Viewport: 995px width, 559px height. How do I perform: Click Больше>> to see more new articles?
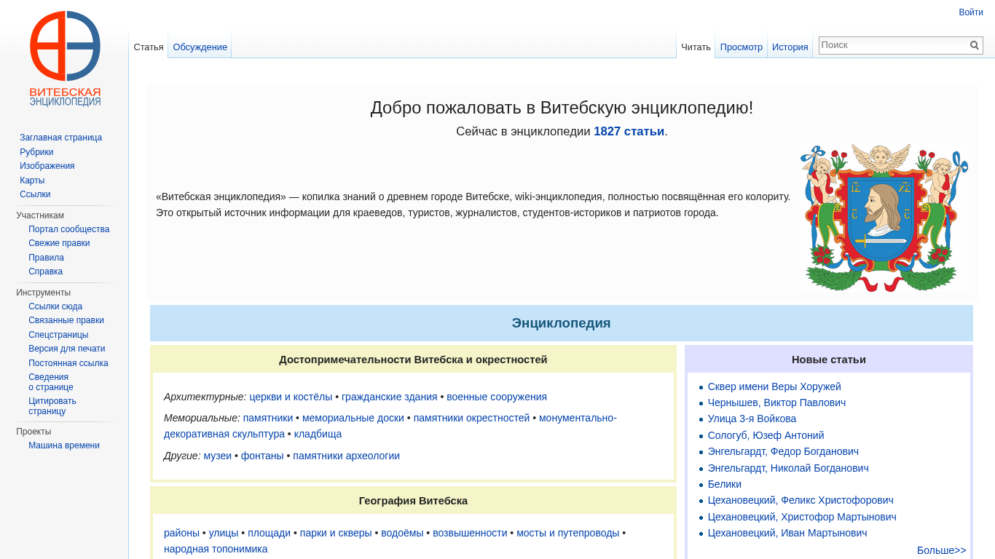941,550
